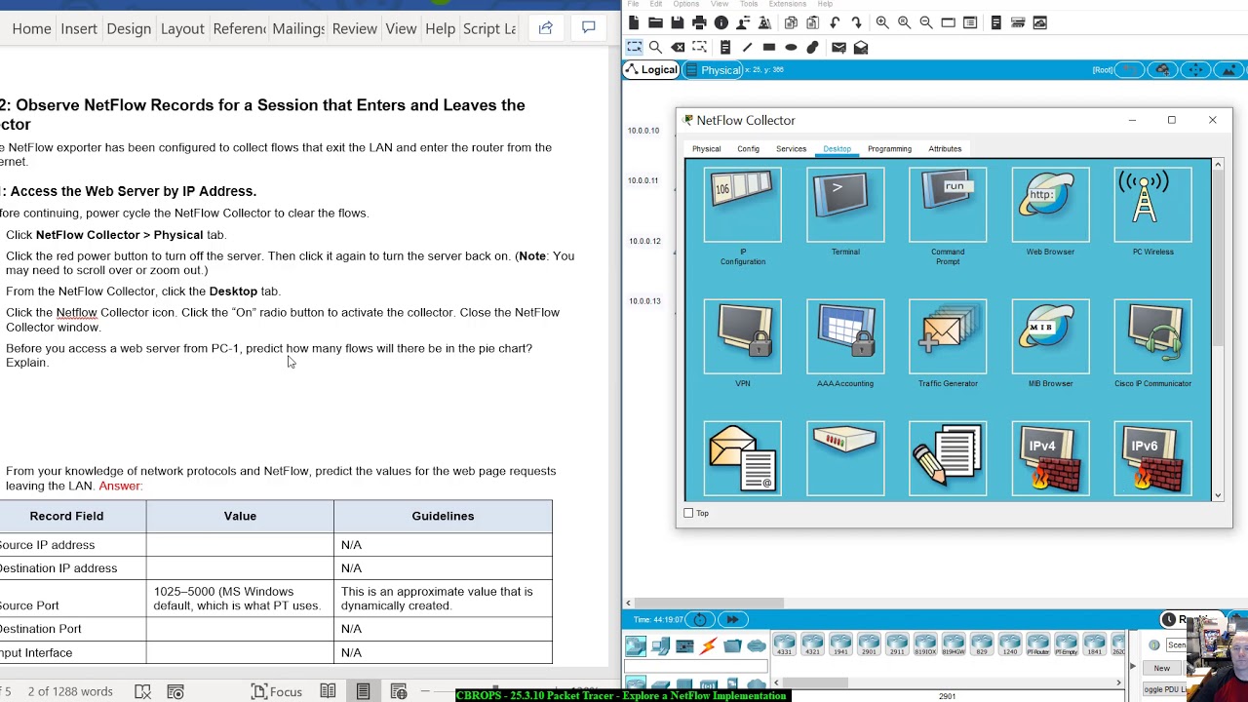Open the Text Editor pencil-and-paper icon
The height and width of the screenshot is (702, 1248).
click(x=948, y=458)
